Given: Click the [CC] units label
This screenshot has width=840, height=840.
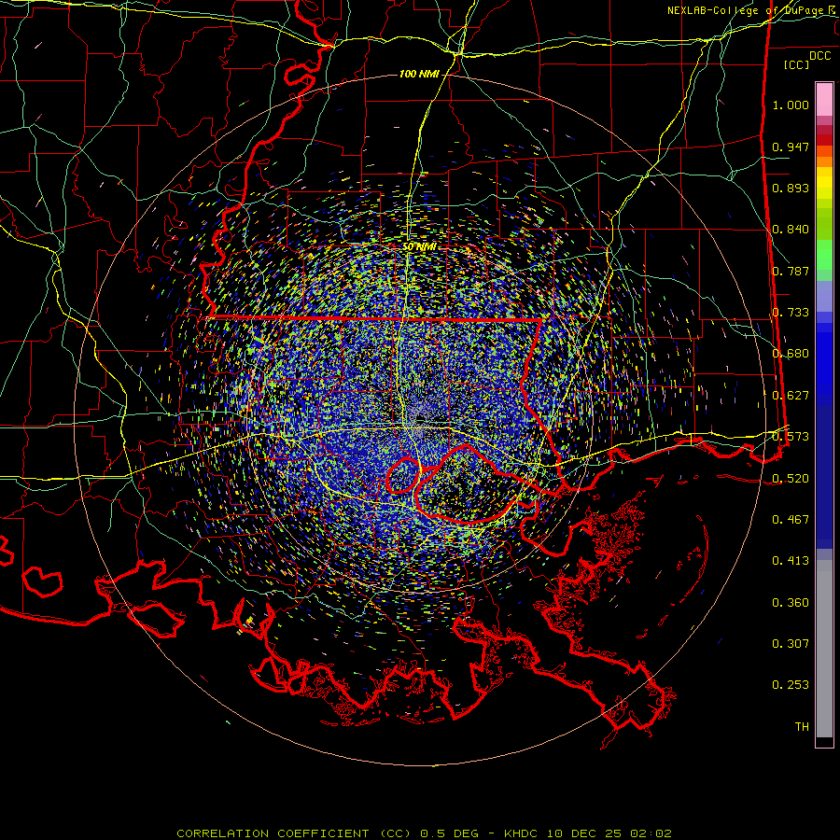Looking at the screenshot, I should (x=797, y=64).
